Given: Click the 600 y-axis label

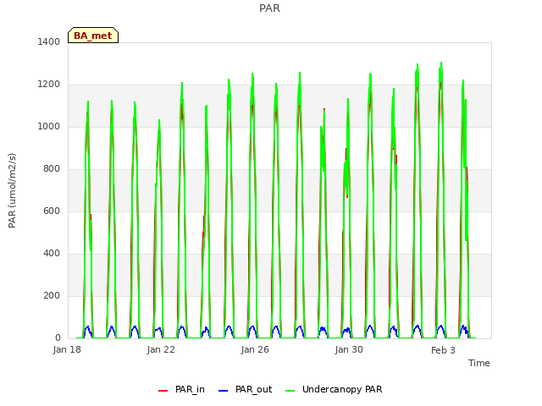Looking at the screenshot, I should 52,211.
